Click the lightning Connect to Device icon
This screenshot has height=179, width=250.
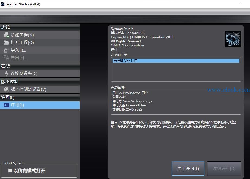coord(7,73)
